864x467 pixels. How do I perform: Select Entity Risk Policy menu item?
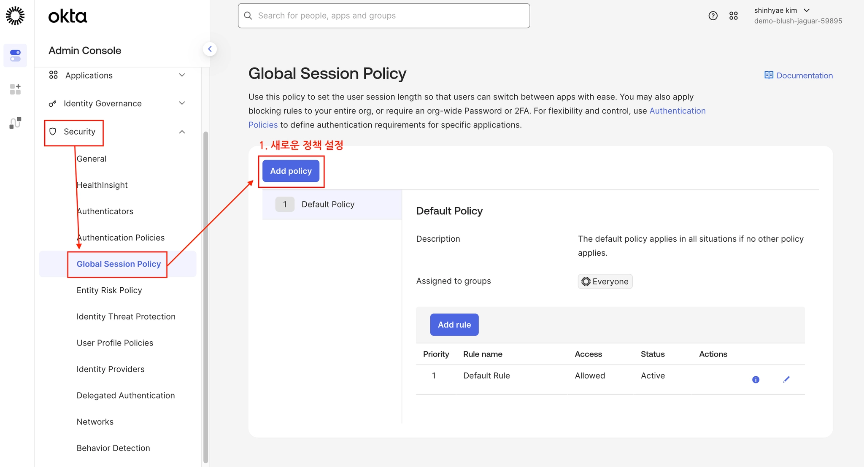(109, 290)
